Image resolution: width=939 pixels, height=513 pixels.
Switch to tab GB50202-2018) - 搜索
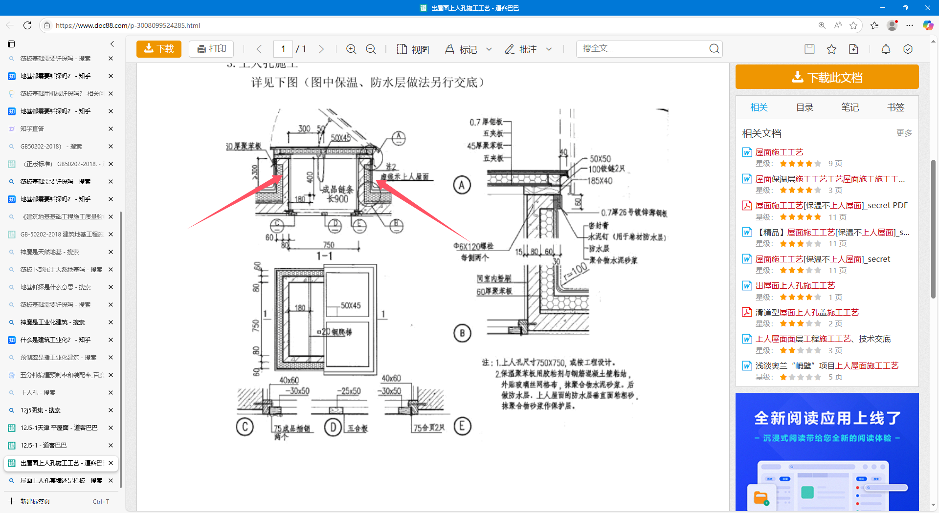coord(61,147)
